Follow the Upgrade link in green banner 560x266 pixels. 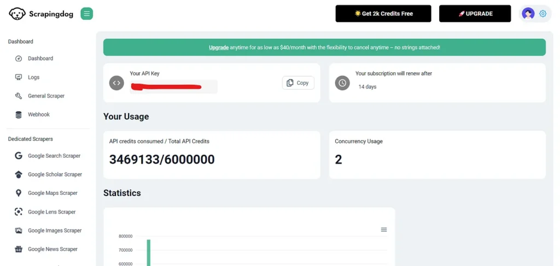219,48
